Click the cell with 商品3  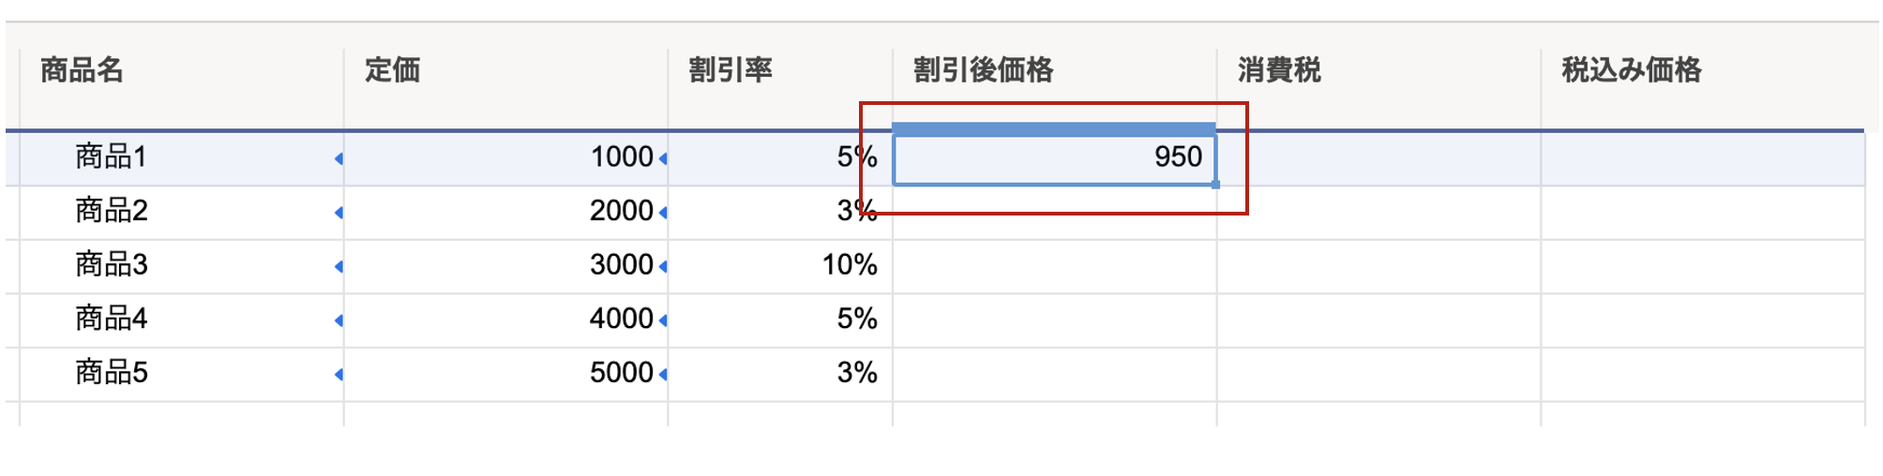click(x=181, y=266)
